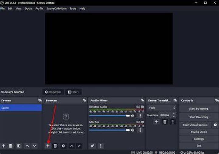Click REC timer in status bar
This screenshot has height=154, width=219.
pos(167,152)
